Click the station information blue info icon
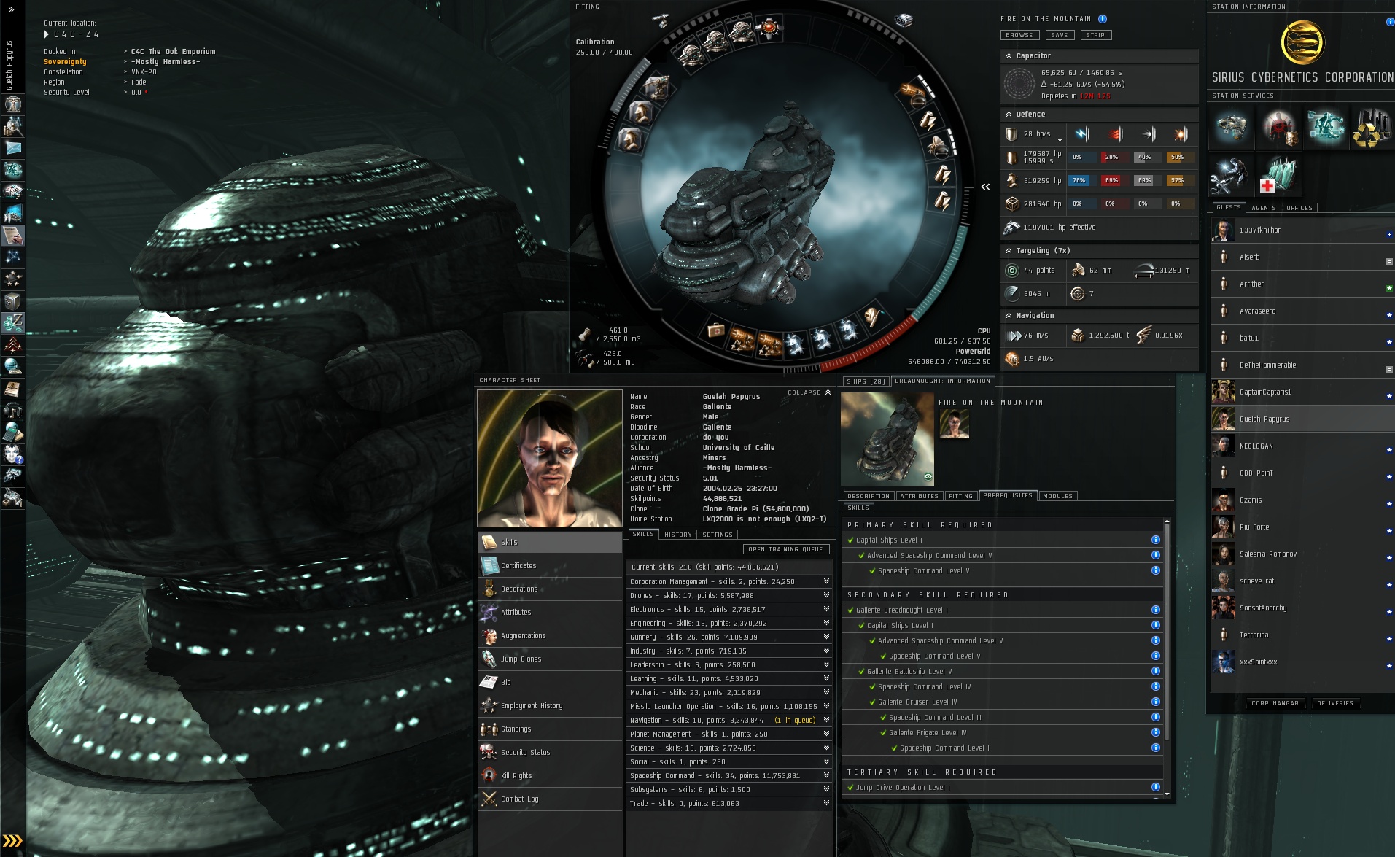 (x=1390, y=22)
